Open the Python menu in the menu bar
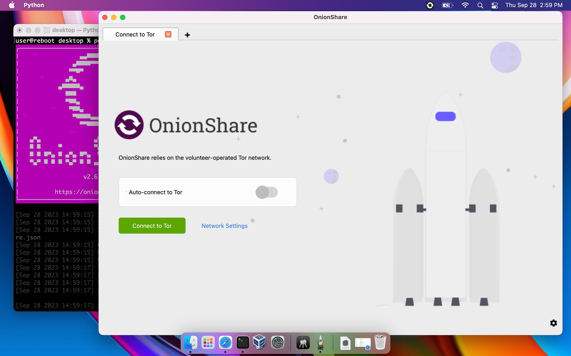 click(33, 5)
